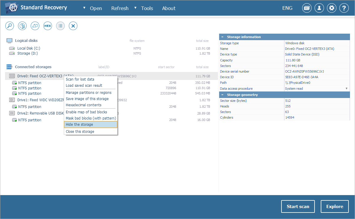Collapse the Storage information section

tap(222, 37)
